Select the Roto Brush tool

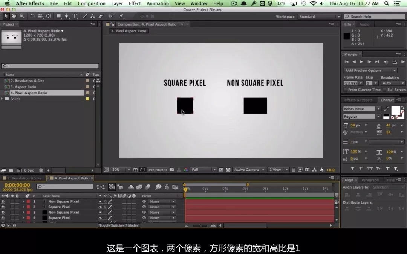(x=111, y=16)
